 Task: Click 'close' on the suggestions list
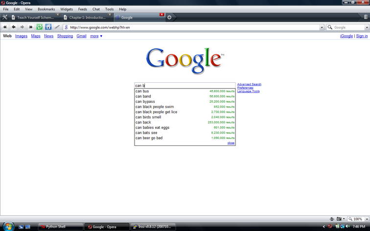pyautogui.click(x=231, y=143)
